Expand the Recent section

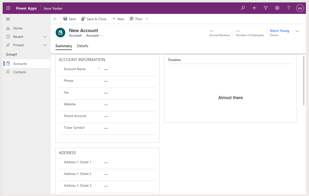(x=45, y=37)
